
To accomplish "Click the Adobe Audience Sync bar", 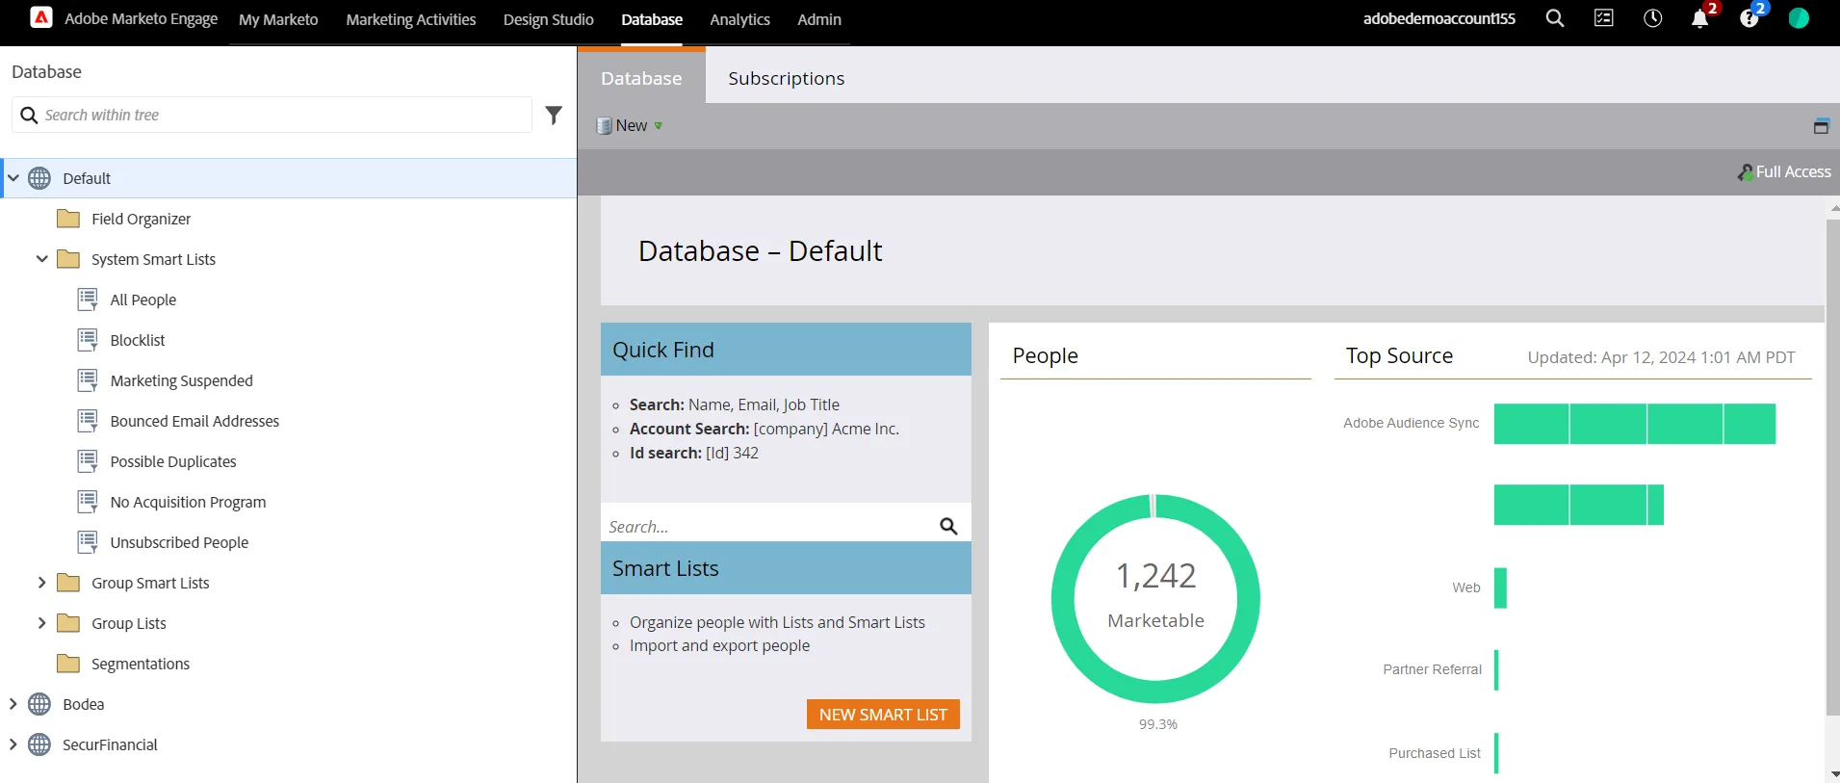I will (1635, 424).
